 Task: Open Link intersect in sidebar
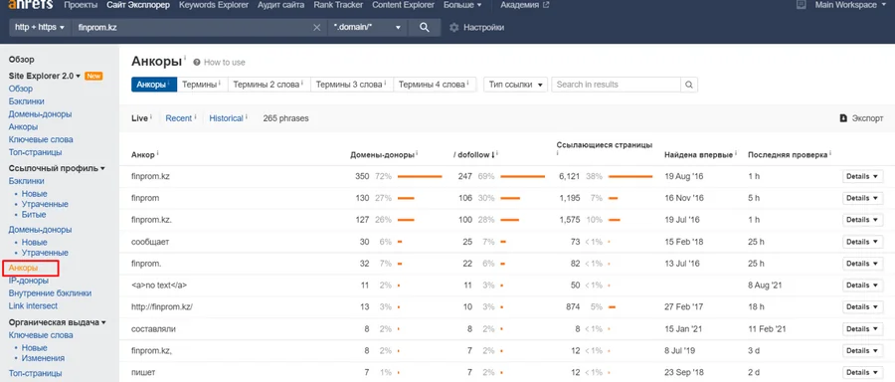click(x=33, y=306)
